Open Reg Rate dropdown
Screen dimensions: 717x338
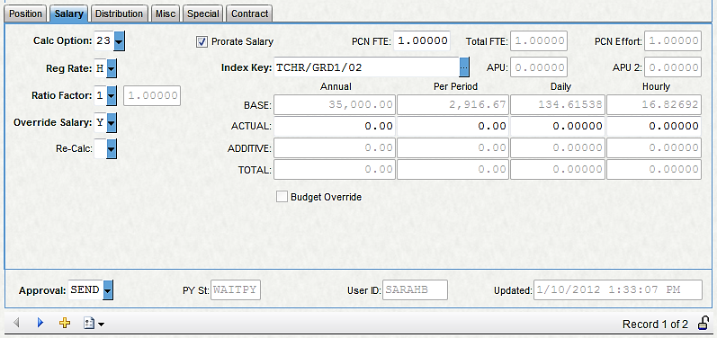[112, 69]
